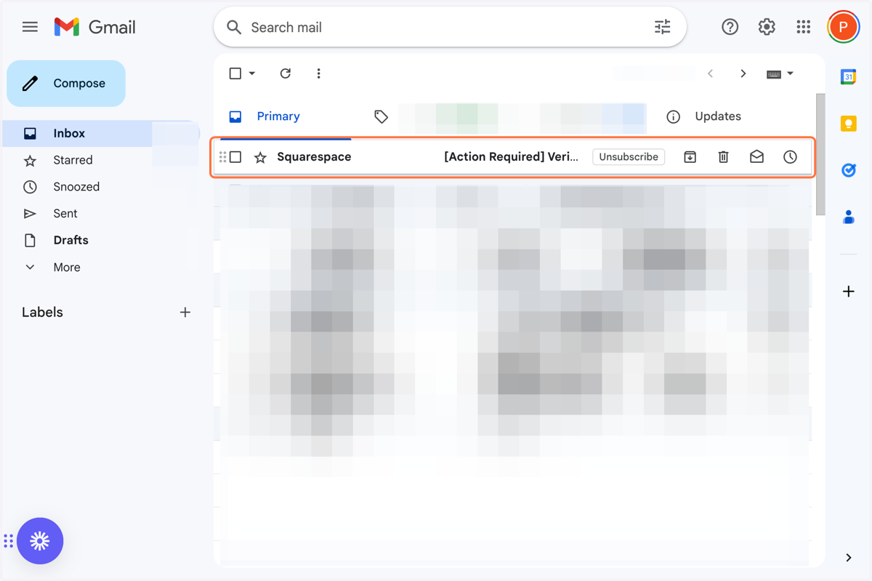The width and height of the screenshot is (872, 581).
Task: Archive the Squarespace email
Action: tap(690, 157)
